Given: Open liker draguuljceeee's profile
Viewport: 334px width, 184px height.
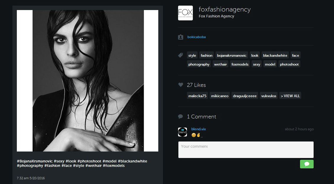Looking at the screenshot, I should tap(245, 96).
